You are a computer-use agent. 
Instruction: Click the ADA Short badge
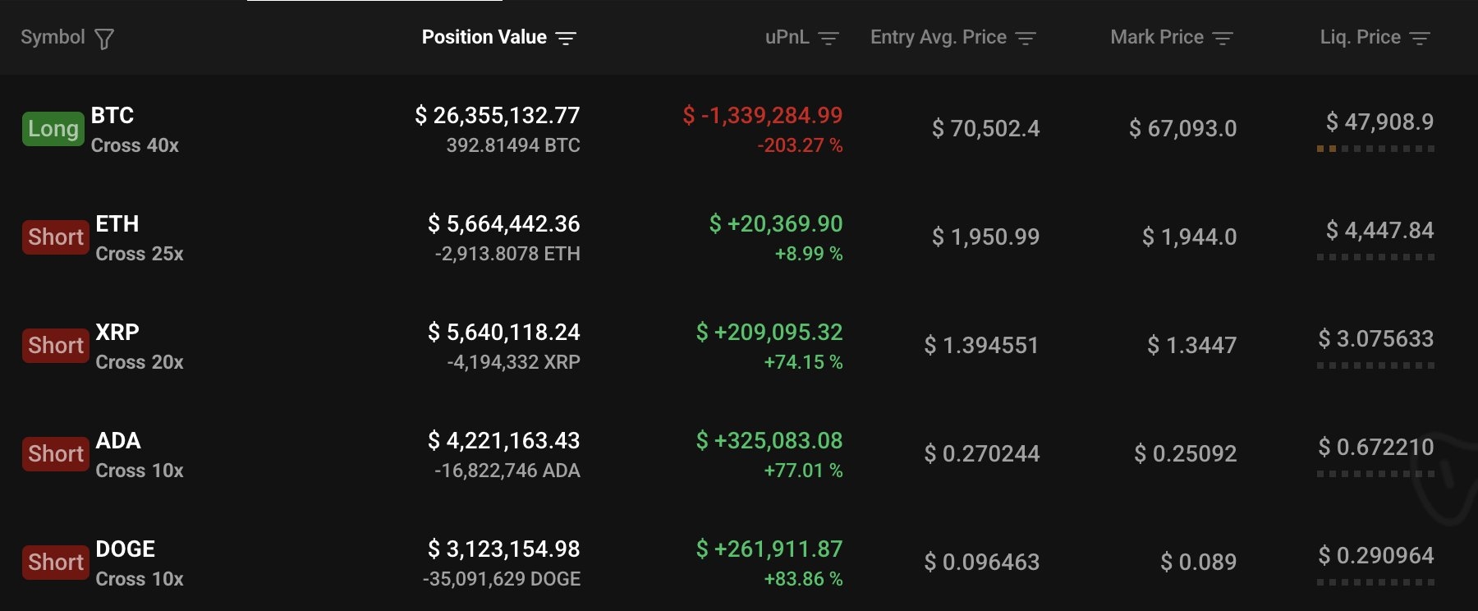coord(56,454)
